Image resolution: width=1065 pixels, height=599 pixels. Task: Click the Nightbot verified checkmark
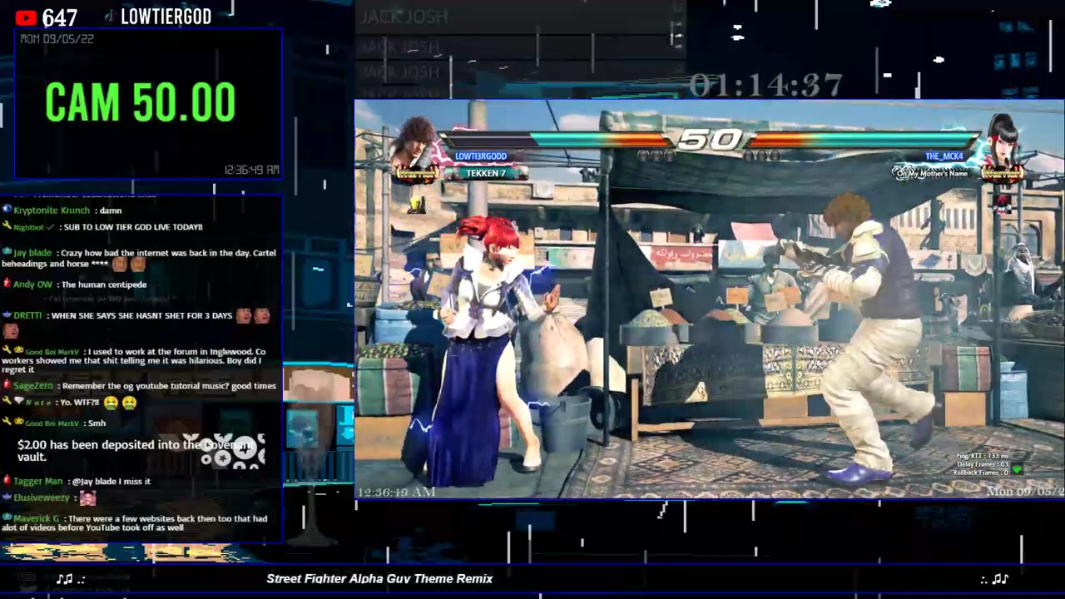click(x=50, y=226)
